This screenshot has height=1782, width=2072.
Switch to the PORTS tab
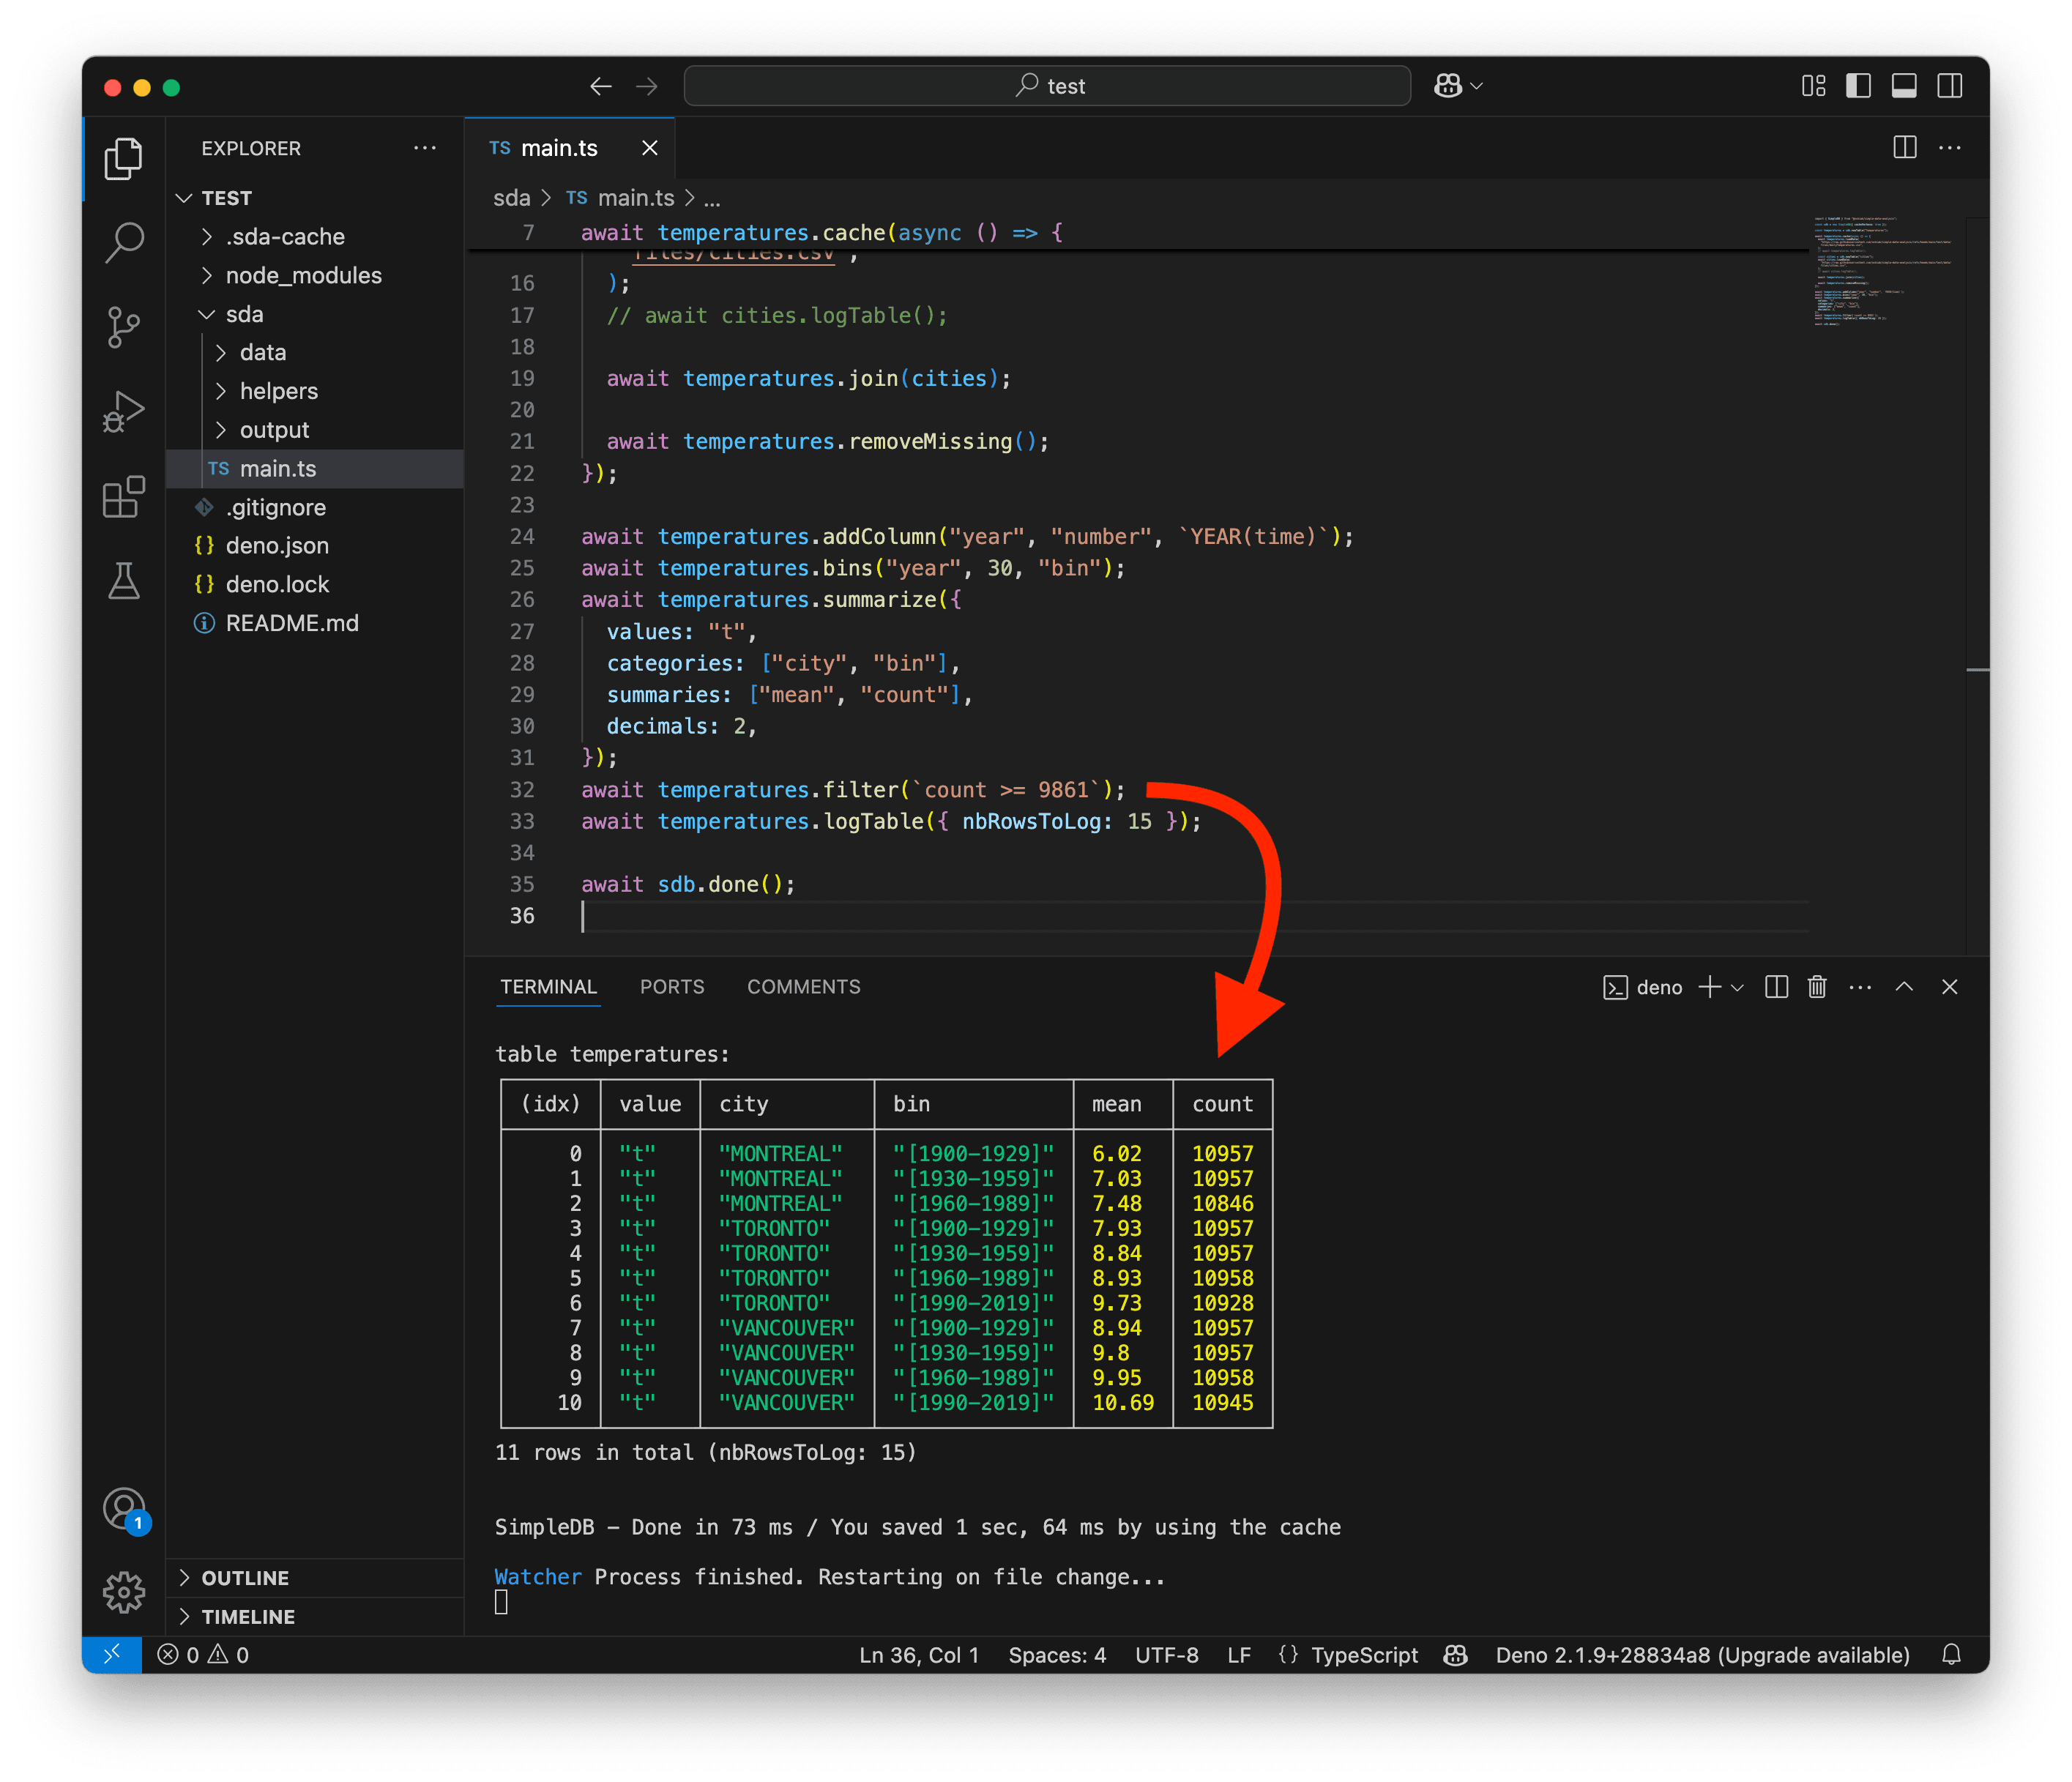[672, 987]
